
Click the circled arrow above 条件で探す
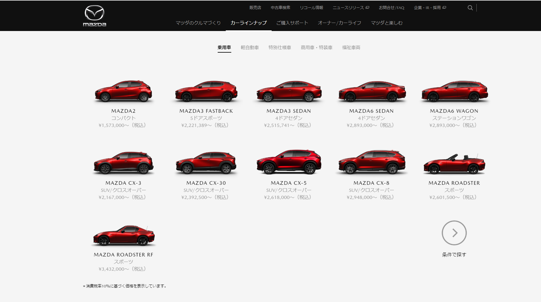(454, 233)
